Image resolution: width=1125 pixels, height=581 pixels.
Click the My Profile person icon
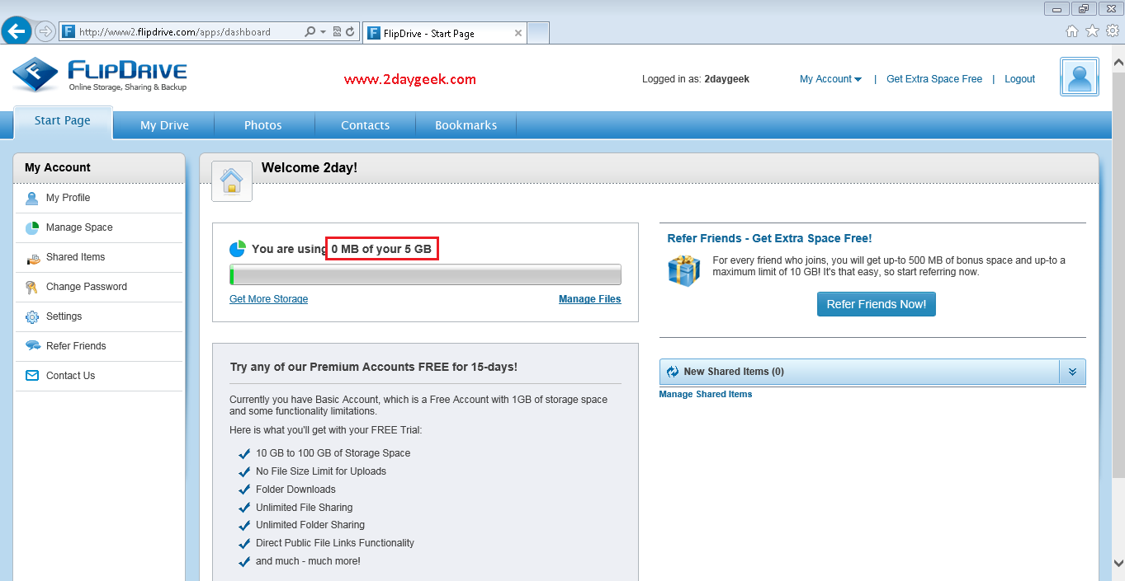(x=32, y=198)
